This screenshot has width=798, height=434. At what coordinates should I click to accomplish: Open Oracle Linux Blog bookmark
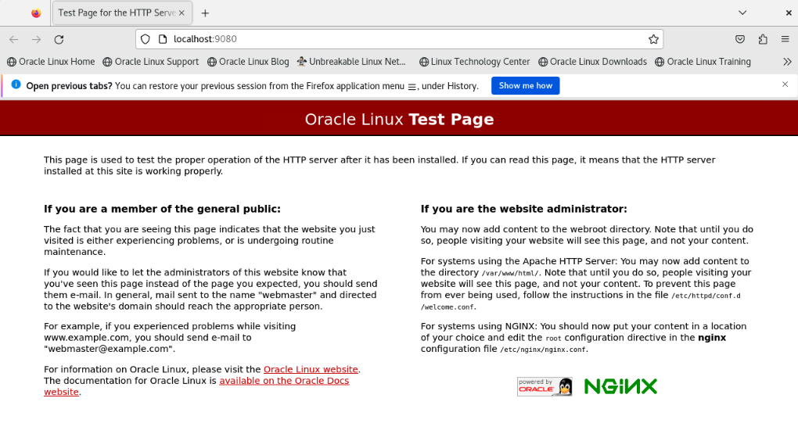(x=248, y=62)
